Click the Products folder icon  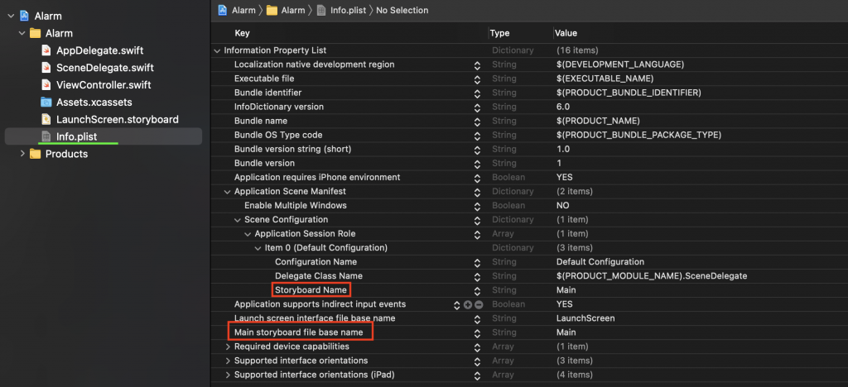(x=35, y=154)
